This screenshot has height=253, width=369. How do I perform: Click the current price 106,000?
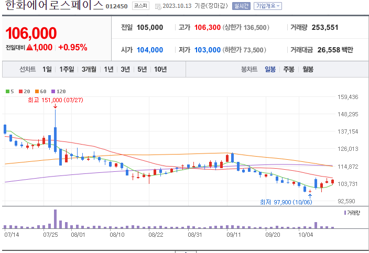coord(31,33)
